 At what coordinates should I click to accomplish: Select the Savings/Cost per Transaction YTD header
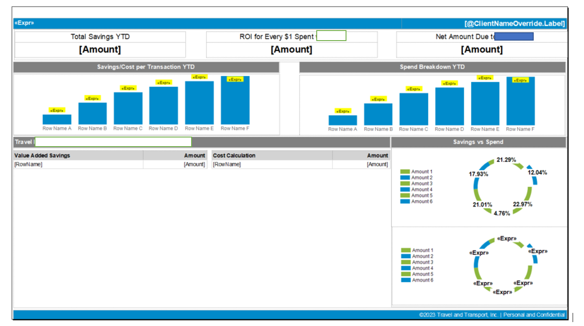click(146, 67)
